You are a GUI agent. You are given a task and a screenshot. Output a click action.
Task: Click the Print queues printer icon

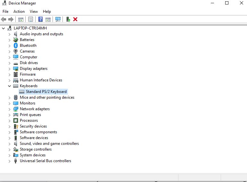pos(16,115)
